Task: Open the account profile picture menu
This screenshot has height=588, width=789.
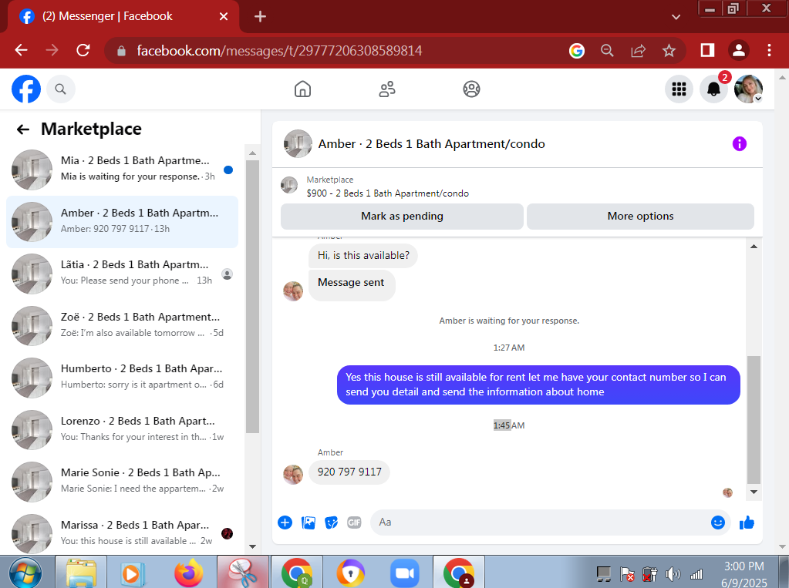Action: coord(748,89)
